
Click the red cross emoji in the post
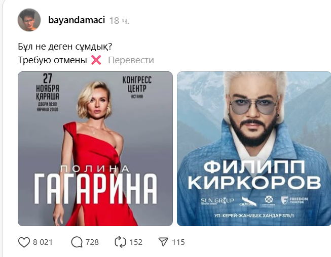(x=96, y=60)
